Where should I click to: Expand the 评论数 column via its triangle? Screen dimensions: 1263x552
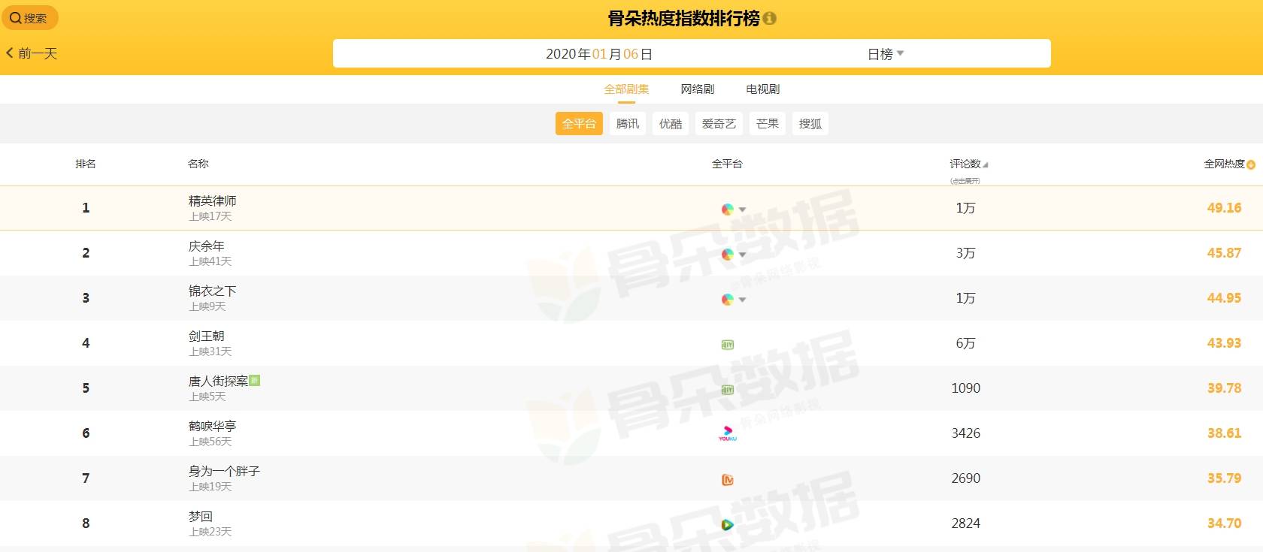click(986, 165)
